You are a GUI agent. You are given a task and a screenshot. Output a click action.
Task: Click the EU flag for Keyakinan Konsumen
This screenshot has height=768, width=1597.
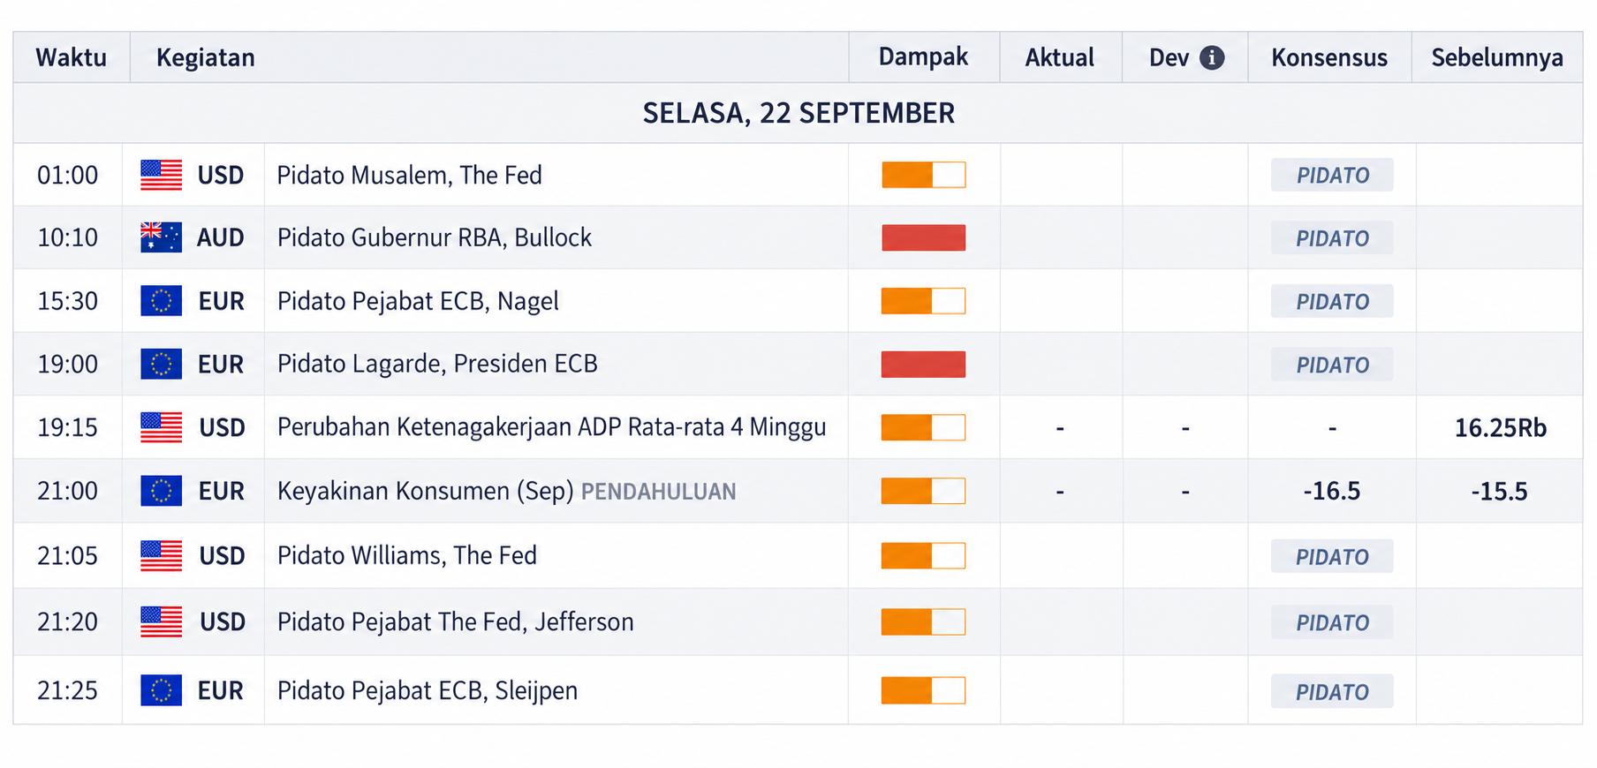161,491
